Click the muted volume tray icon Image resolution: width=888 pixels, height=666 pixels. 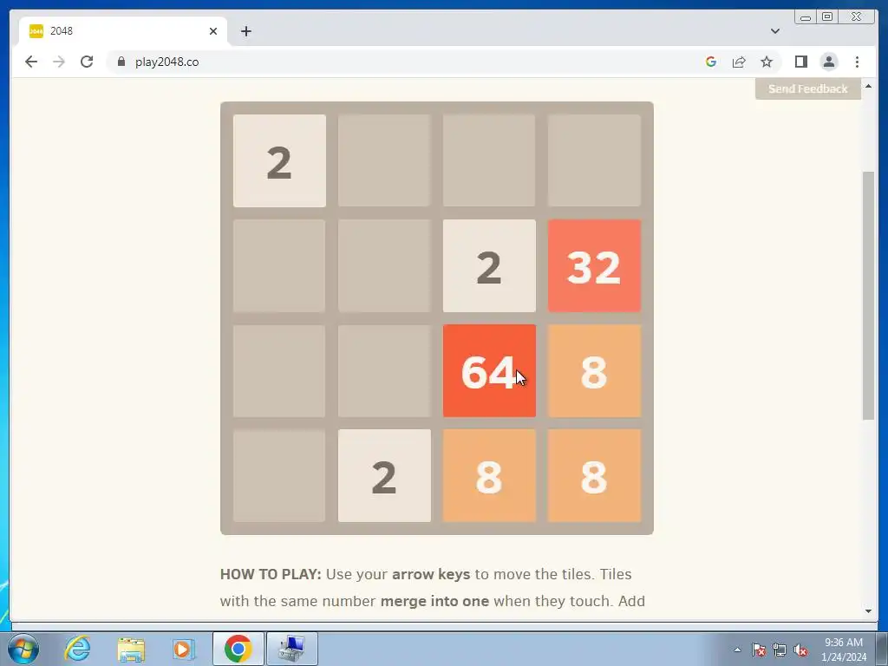800,650
